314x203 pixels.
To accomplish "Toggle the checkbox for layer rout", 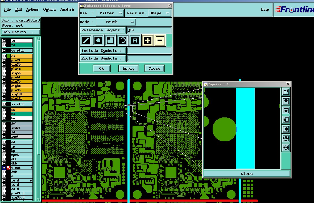I will click(x=4, y=136).
